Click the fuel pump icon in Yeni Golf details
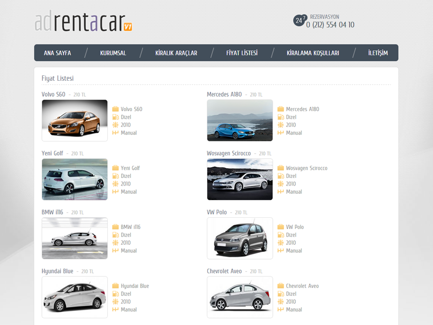This screenshot has height=325, width=433. (115, 176)
